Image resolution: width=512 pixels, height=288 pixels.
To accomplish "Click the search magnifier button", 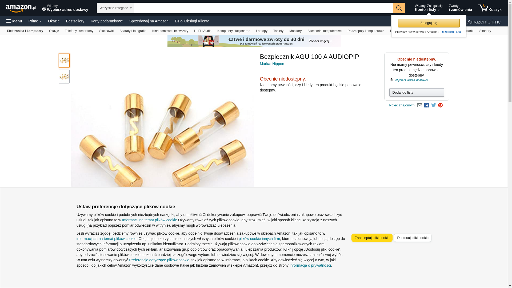I will click(x=399, y=8).
